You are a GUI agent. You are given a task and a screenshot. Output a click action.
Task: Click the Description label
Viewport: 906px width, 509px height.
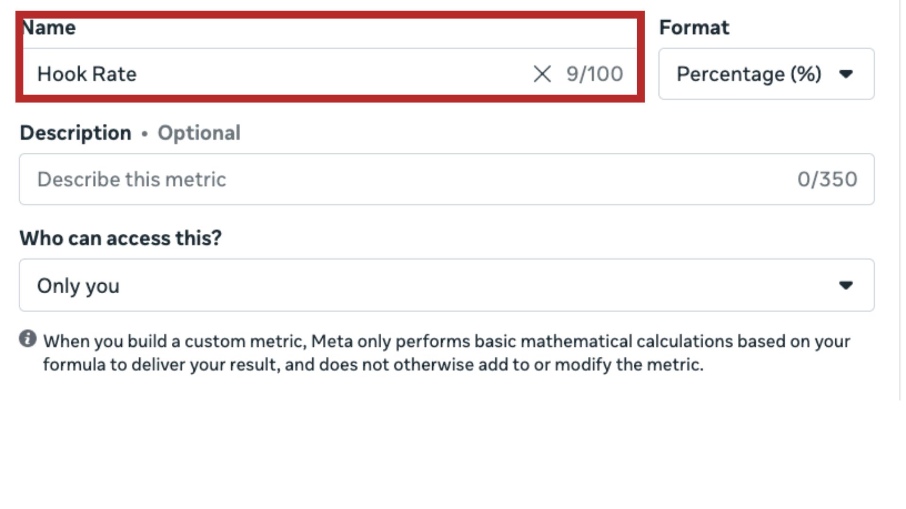(x=75, y=133)
